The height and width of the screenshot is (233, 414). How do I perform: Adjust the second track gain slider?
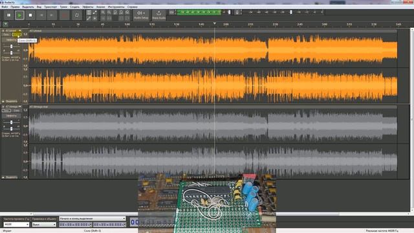11,122
